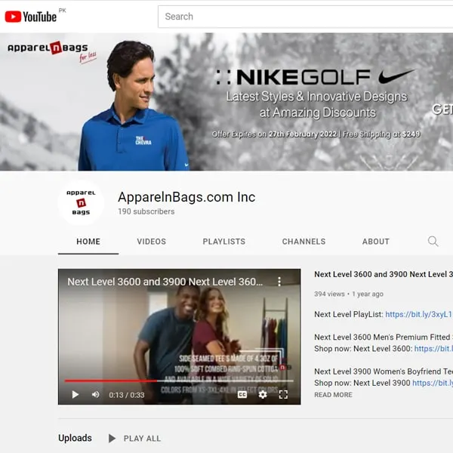Click the ApparelnBags.com Inc channel name
This screenshot has width=453, height=453.
pyautogui.click(x=186, y=197)
